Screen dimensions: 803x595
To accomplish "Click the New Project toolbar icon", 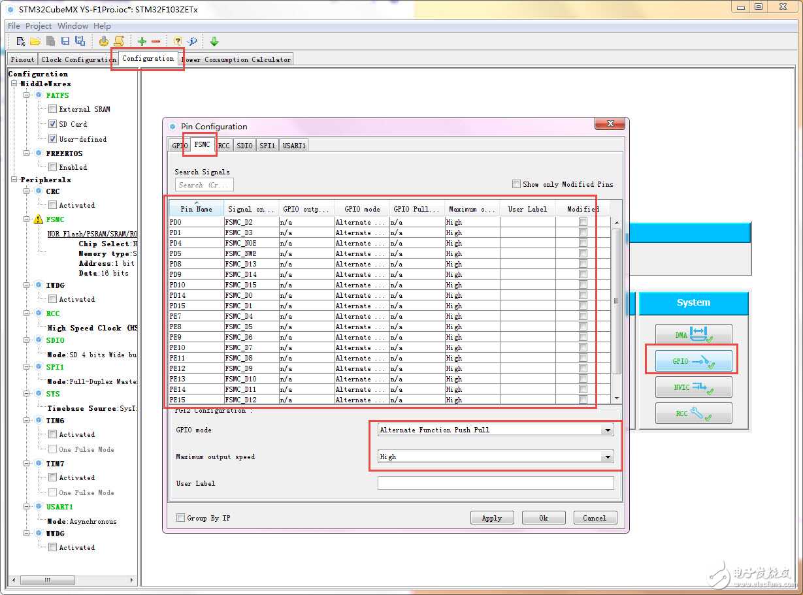I will 21,41.
